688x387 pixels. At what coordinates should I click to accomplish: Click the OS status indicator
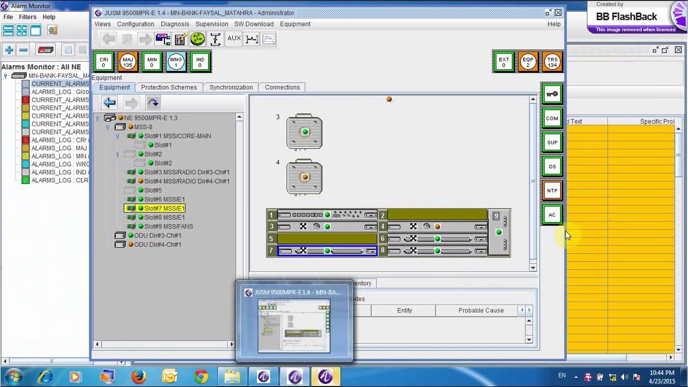pyautogui.click(x=552, y=167)
